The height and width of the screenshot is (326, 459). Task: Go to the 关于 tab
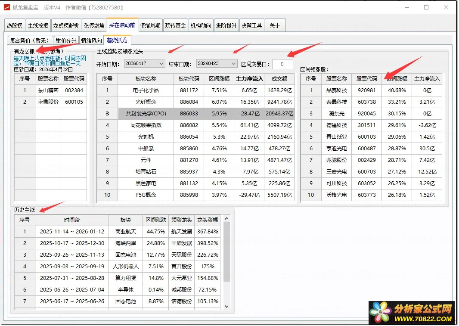point(275,26)
